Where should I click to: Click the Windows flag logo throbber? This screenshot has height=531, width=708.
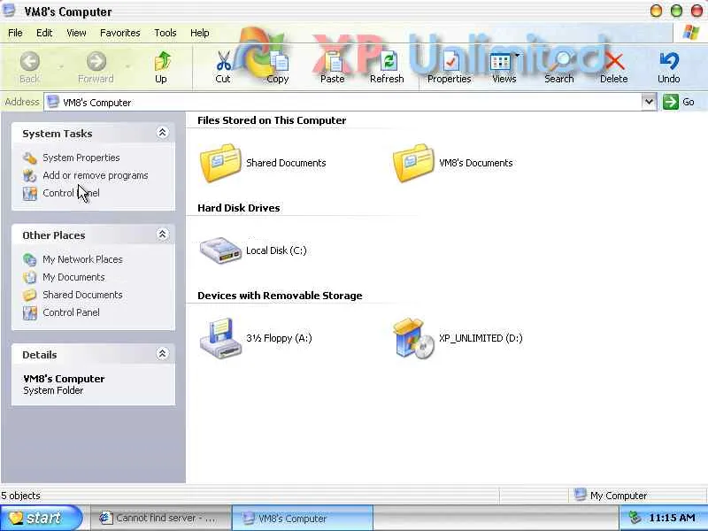coord(691,33)
